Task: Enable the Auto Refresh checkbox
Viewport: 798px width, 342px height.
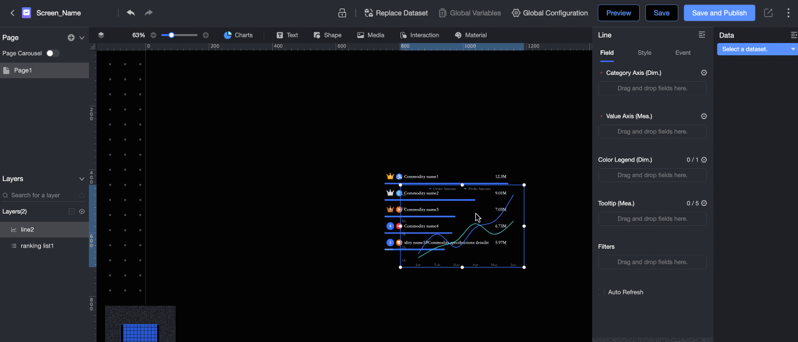Action: click(x=602, y=292)
